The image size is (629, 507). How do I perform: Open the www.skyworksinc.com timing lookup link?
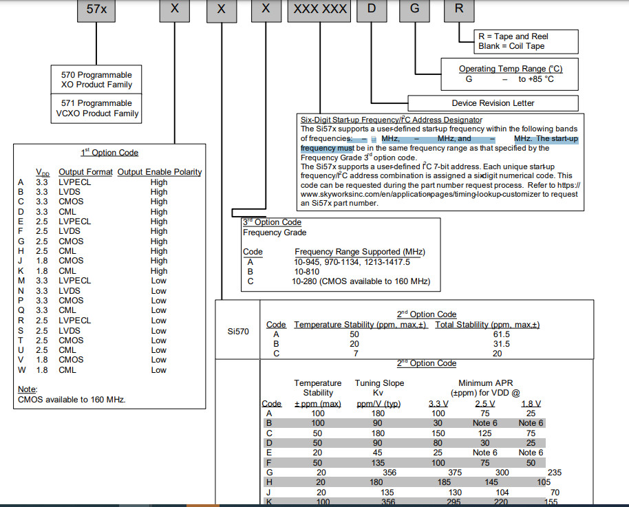click(x=419, y=194)
